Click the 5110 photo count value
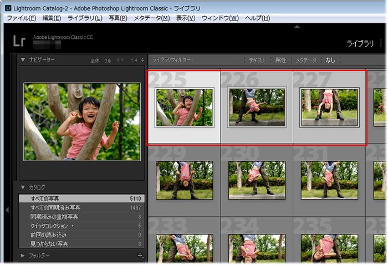Image resolution: width=388 pixels, height=265 pixels. 135,198
